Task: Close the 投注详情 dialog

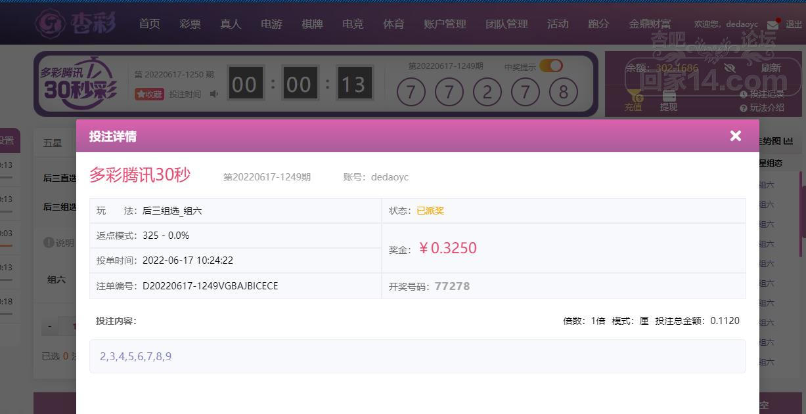Action: click(735, 136)
